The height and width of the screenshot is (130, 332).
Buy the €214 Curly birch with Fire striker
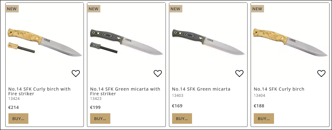pyautogui.click(x=18, y=119)
